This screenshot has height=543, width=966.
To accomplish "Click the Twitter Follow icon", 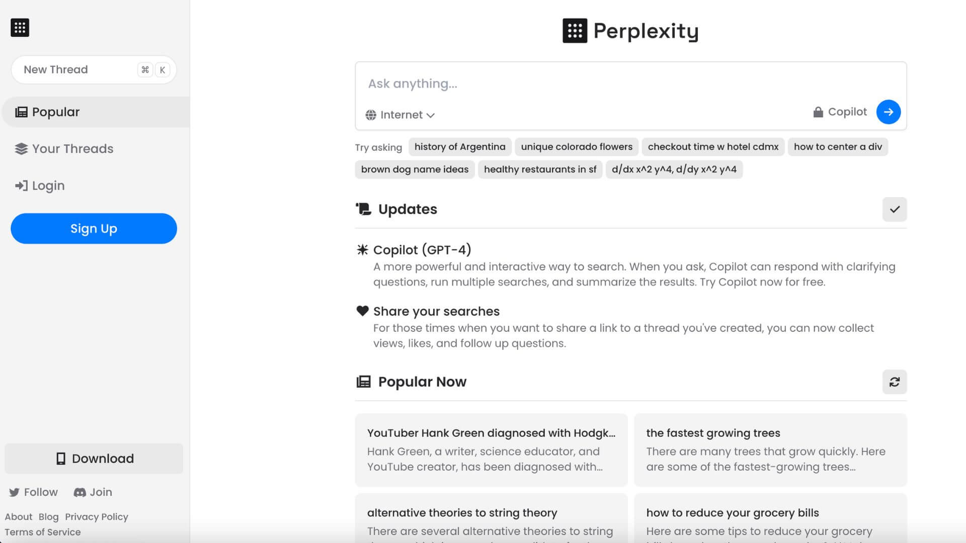I will [14, 493].
